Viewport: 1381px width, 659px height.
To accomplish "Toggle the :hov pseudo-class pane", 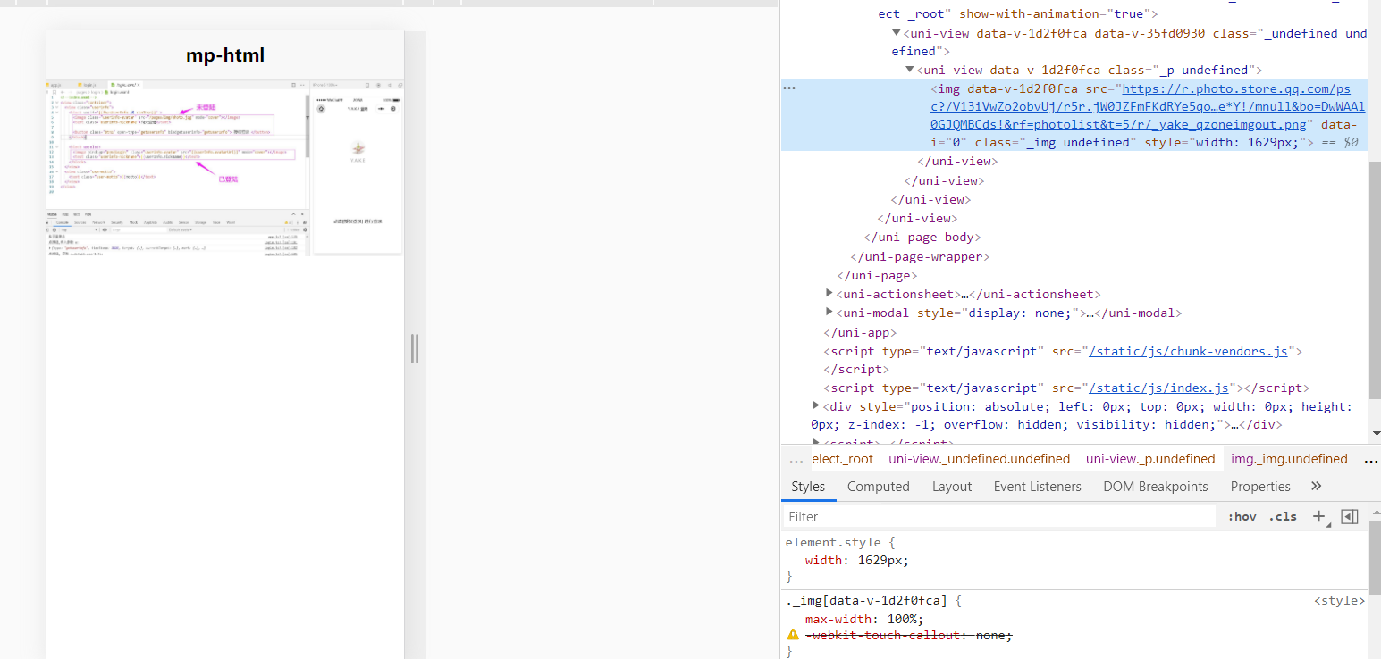I will (x=1242, y=516).
